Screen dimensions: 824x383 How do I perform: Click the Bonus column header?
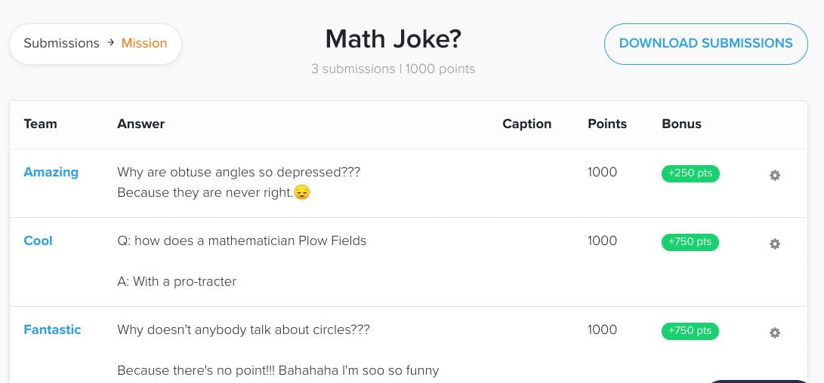click(x=681, y=124)
